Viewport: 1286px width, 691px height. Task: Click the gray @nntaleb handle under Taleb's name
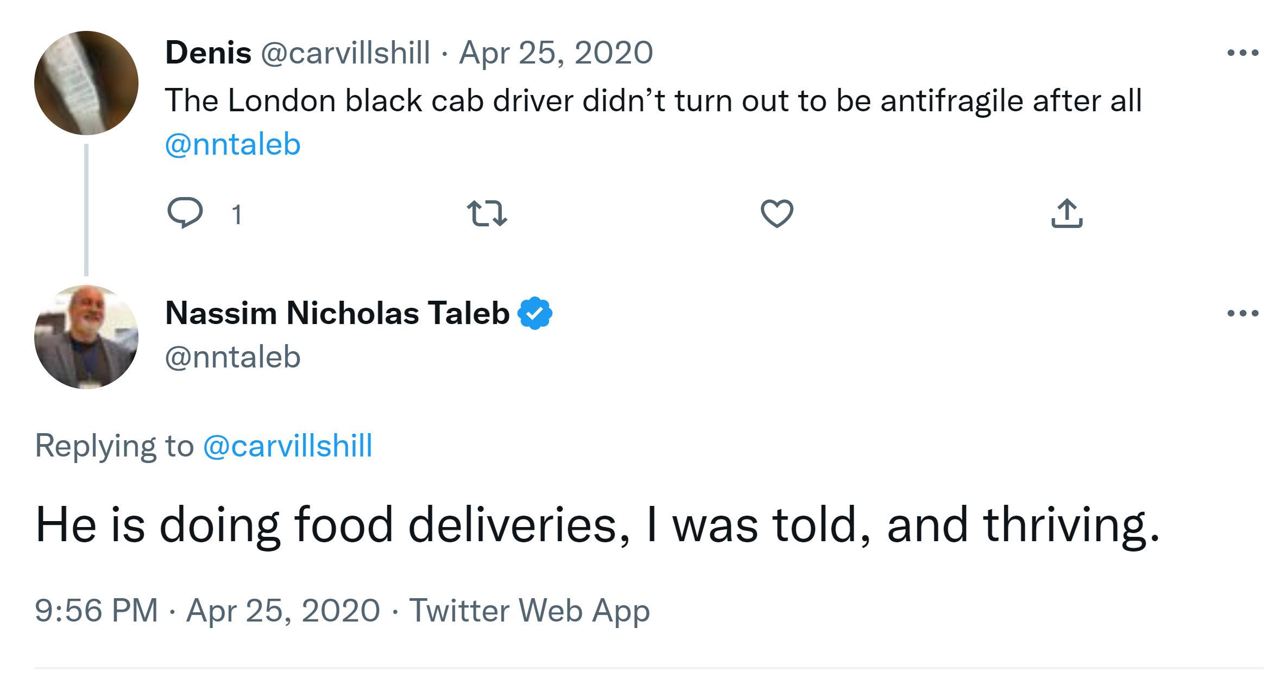point(232,357)
